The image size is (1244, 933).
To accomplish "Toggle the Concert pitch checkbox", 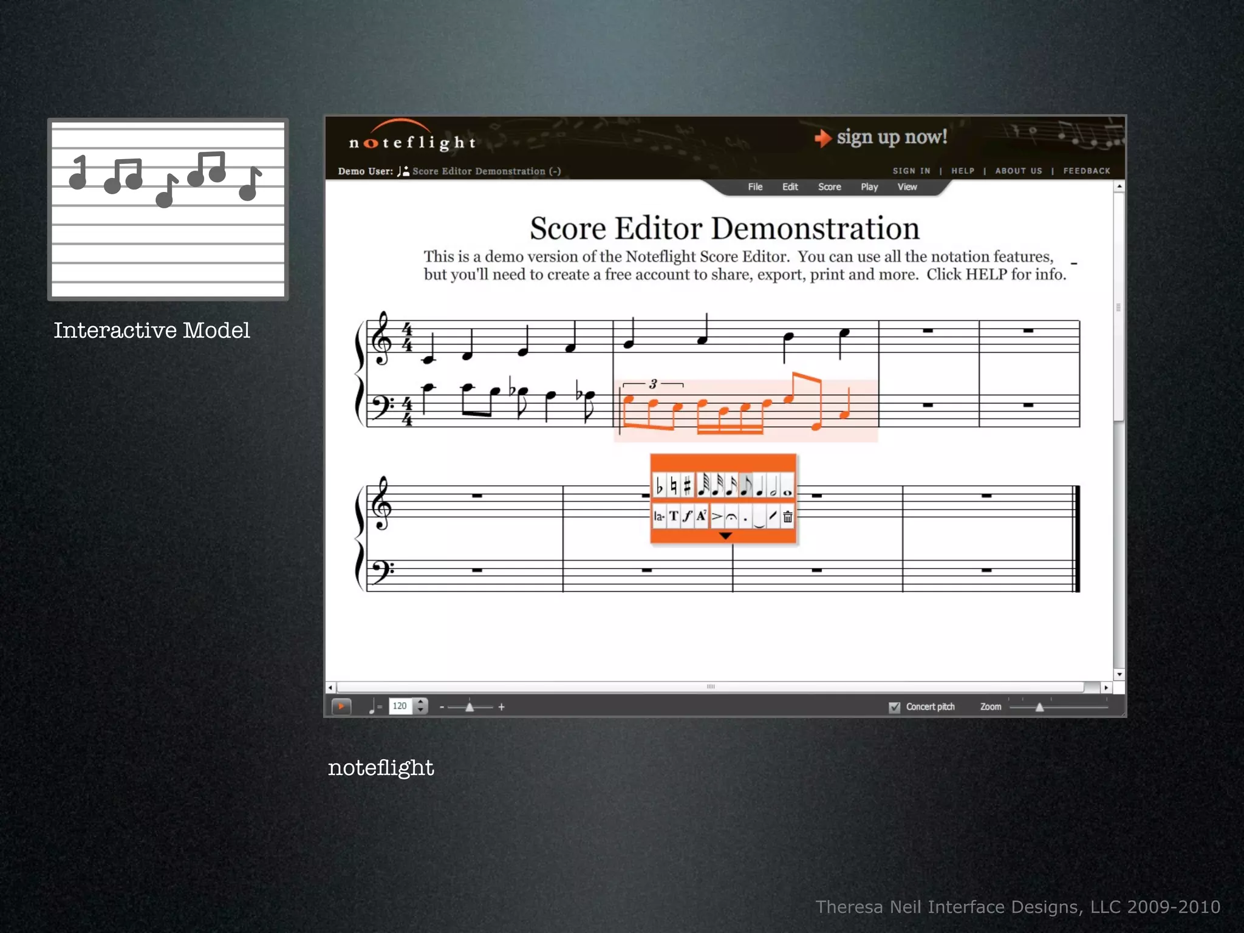I will pos(894,707).
